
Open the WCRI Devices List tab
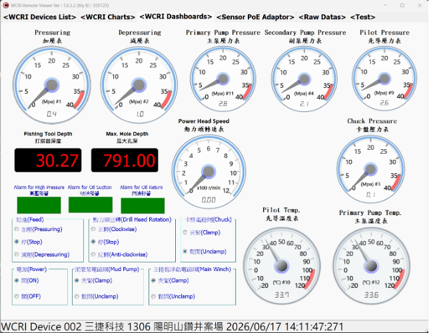click(x=39, y=17)
